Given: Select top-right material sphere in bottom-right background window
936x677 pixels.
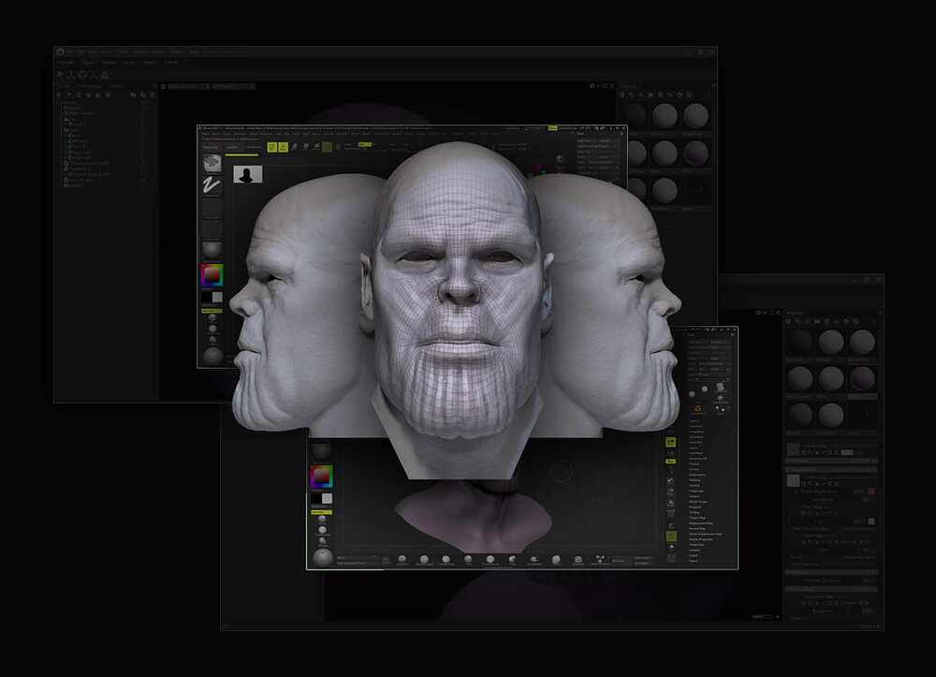Looking at the screenshot, I should tap(862, 342).
